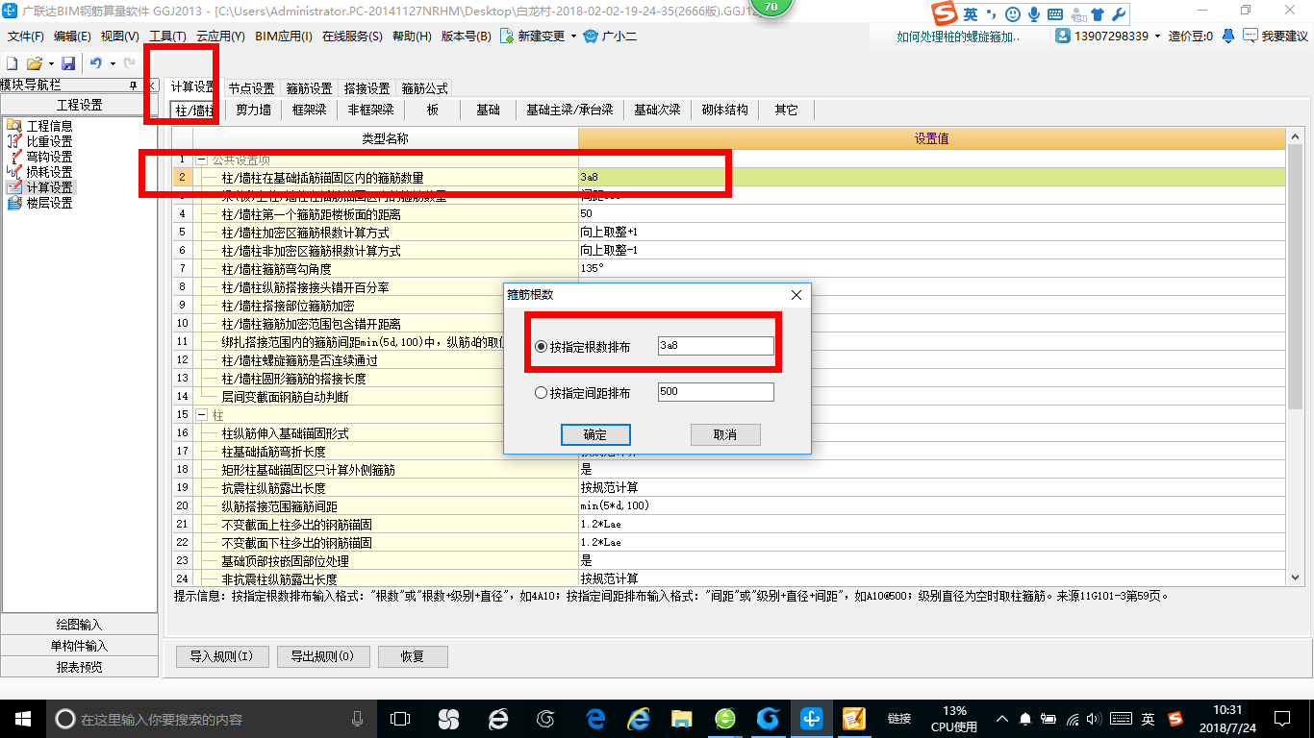Click the 导出规则(O) button
This screenshot has height=738, width=1314.
322,656
